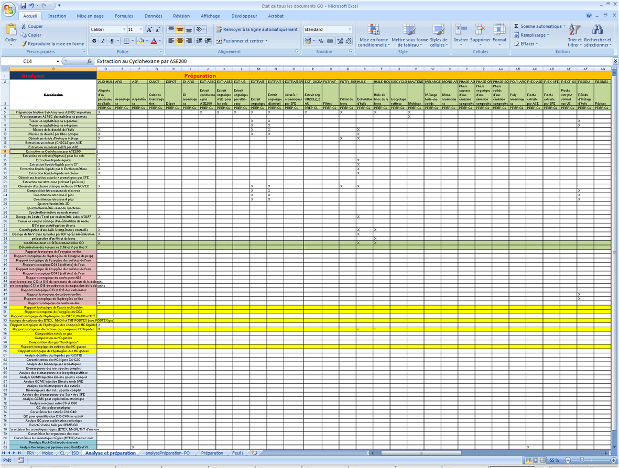Click the Coller paste icon
The image size is (619, 468).
click(11, 30)
